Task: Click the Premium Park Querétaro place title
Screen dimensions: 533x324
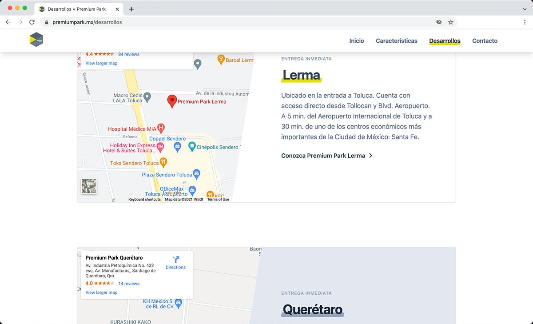Action: (114, 258)
